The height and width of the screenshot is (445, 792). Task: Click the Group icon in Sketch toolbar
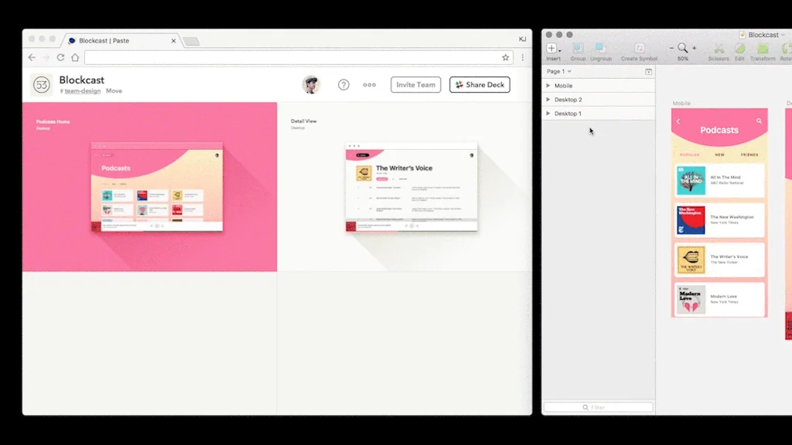tap(578, 48)
